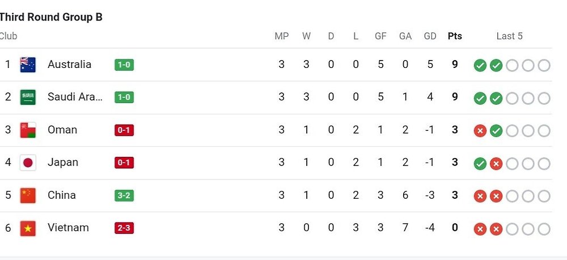Click the Last 5 column header
Image resolution: width=567 pixels, height=260 pixels.
[509, 36]
